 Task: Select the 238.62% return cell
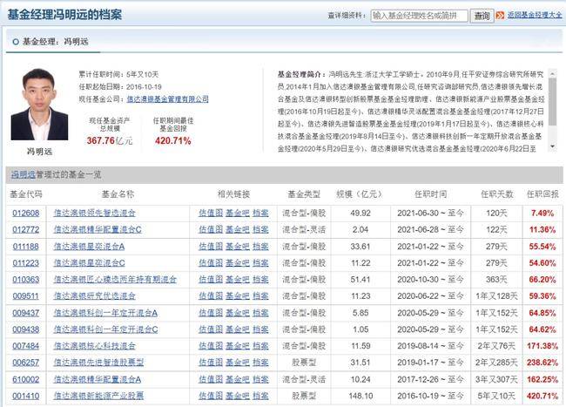point(542,363)
